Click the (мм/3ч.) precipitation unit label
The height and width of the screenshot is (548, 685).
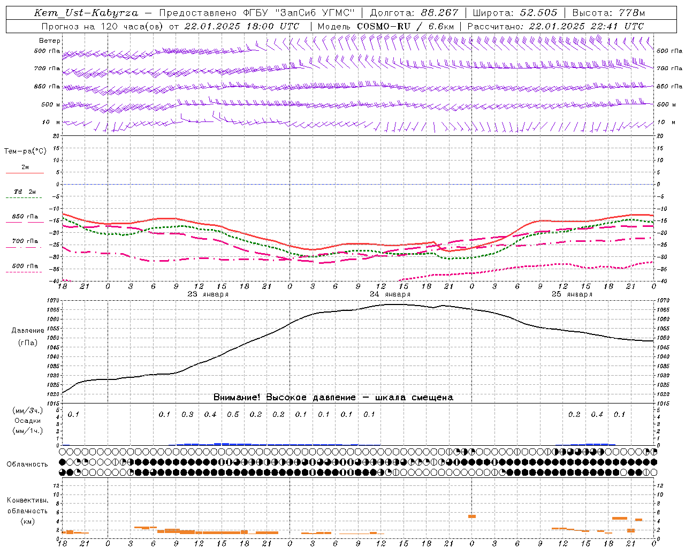click(x=28, y=411)
